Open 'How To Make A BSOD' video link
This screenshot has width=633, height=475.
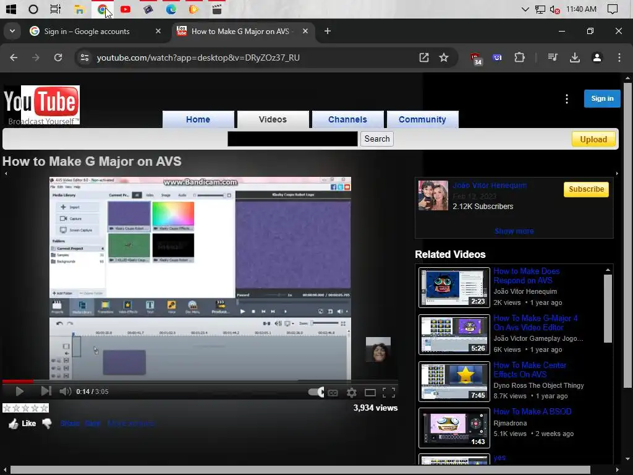click(532, 411)
